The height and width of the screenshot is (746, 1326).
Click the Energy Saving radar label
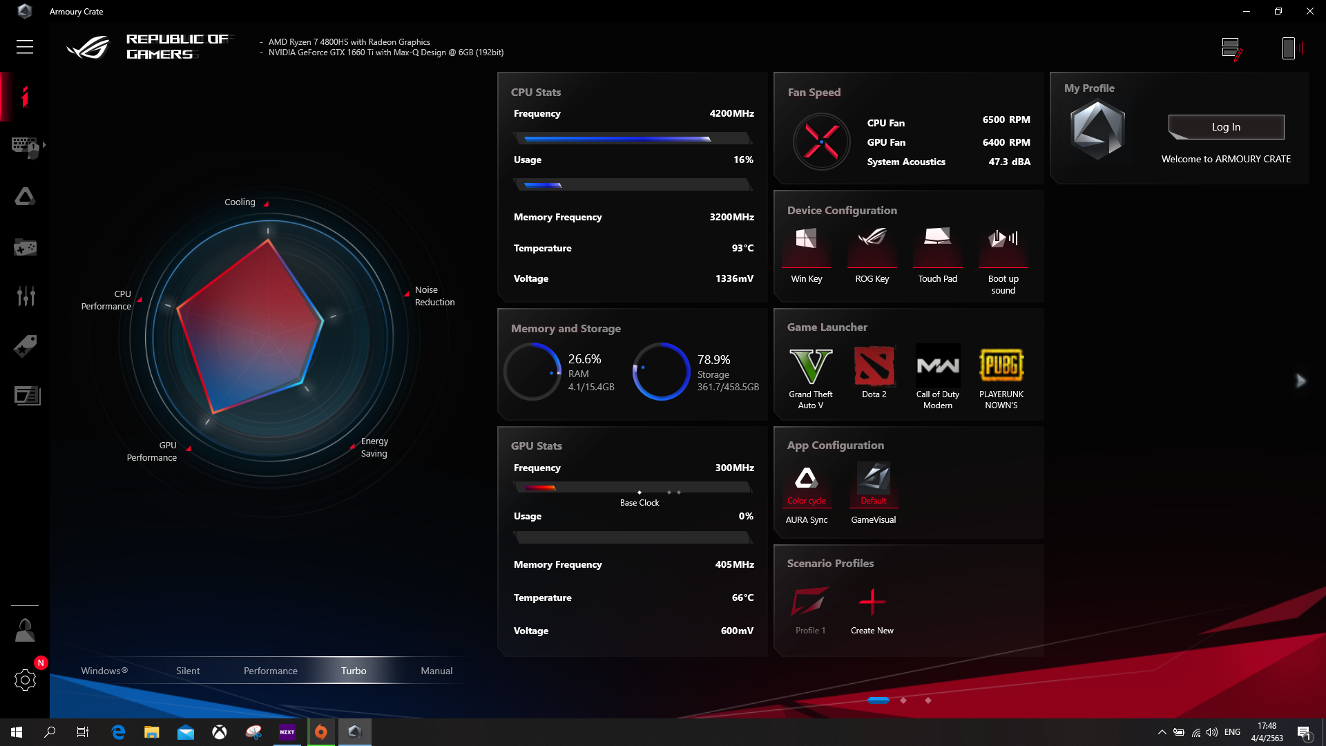click(374, 448)
